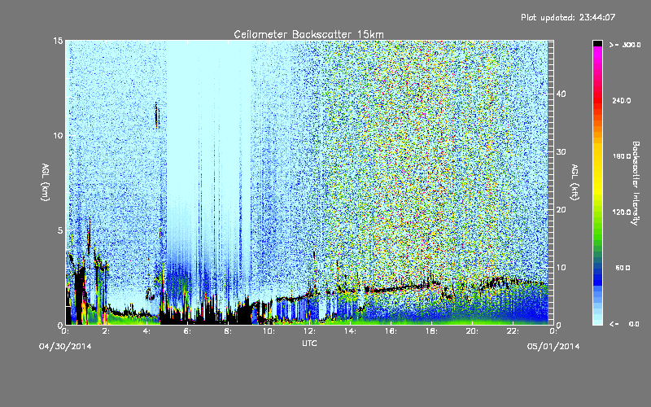The width and height of the screenshot is (651, 407).
Task: Click the 240.0 colorbar value label
Action: (622, 100)
